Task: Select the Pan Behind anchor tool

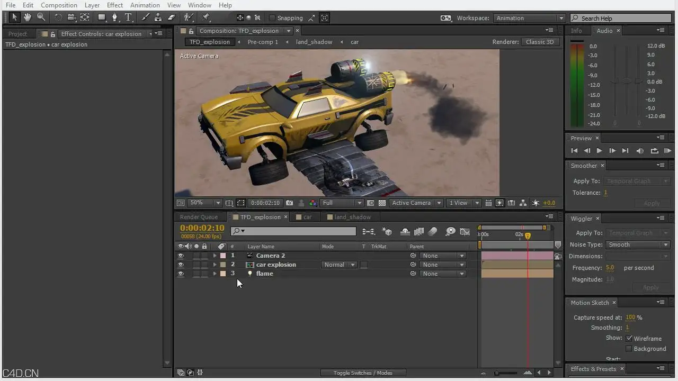Action: [x=85, y=17]
